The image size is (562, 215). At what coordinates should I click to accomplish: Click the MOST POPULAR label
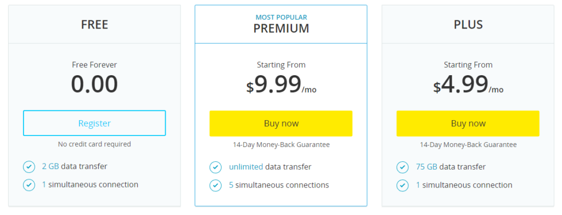tap(281, 17)
